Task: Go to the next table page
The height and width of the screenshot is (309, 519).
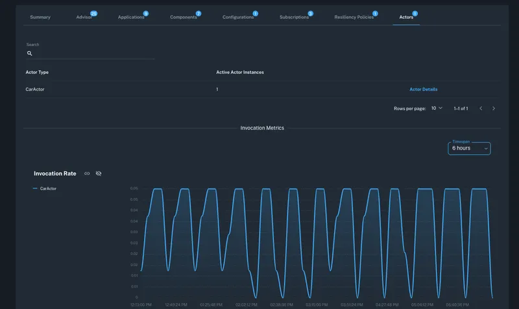Action: pos(494,108)
